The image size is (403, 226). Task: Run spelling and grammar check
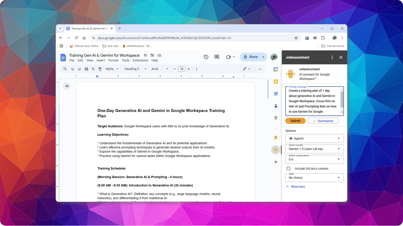[93, 69]
